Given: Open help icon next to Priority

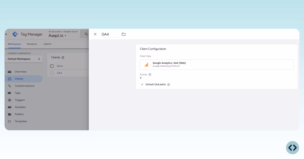Looking at the screenshot, I should pyautogui.click(x=150, y=75).
